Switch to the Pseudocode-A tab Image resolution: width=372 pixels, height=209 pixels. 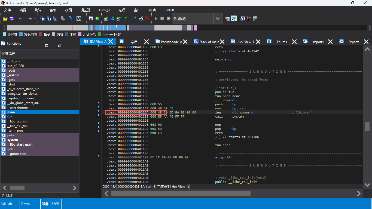click(171, 42)
